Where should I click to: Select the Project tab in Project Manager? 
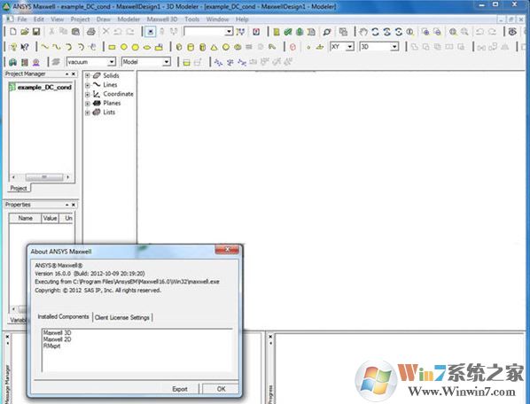(x=19, y=188)
